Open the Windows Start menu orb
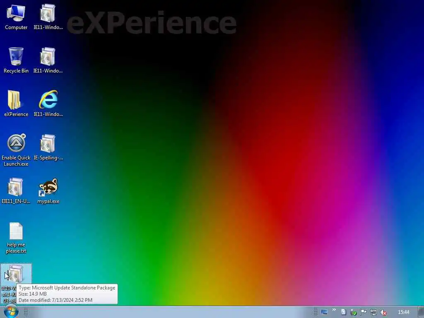The width and height of the screenshot is (424, 318). tap(11, 312)
